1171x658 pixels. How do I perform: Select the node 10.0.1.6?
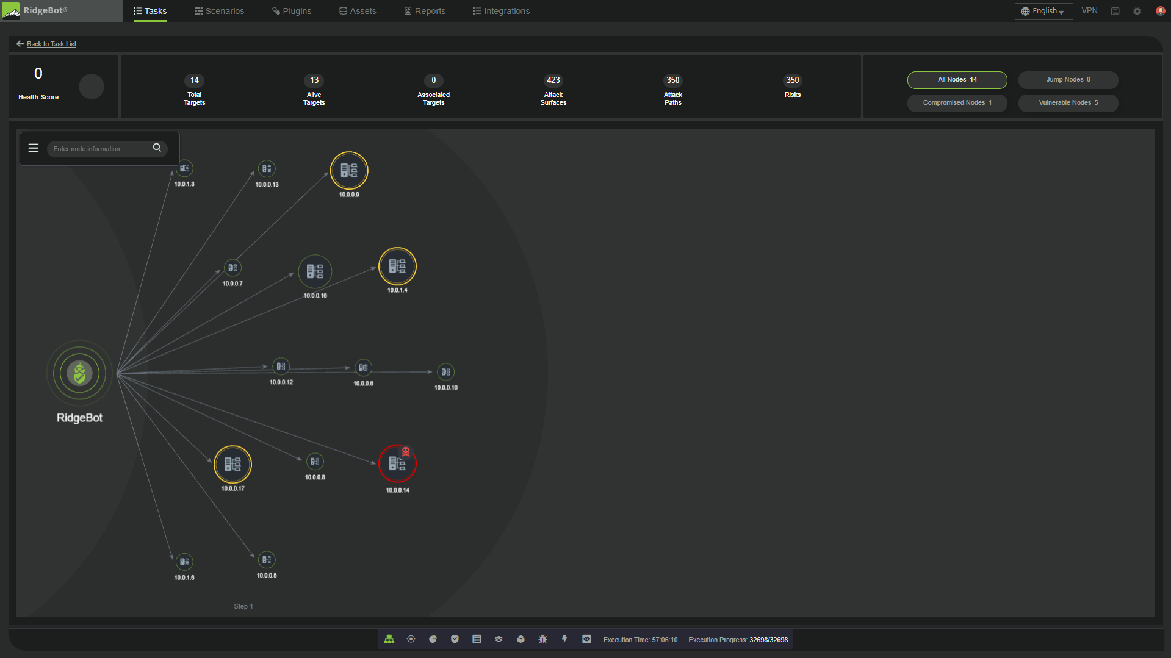point(184,562)
